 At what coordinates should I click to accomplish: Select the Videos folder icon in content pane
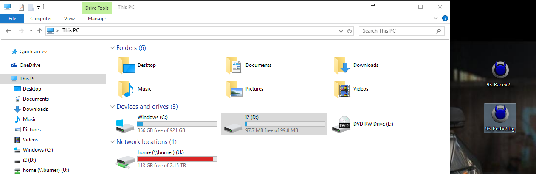tap(342, 89)
